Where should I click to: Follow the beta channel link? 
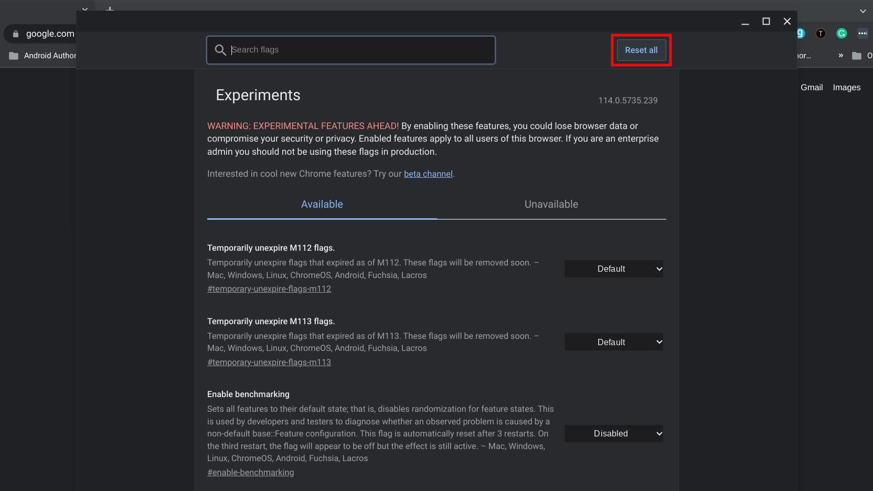[x=428, y=174]
